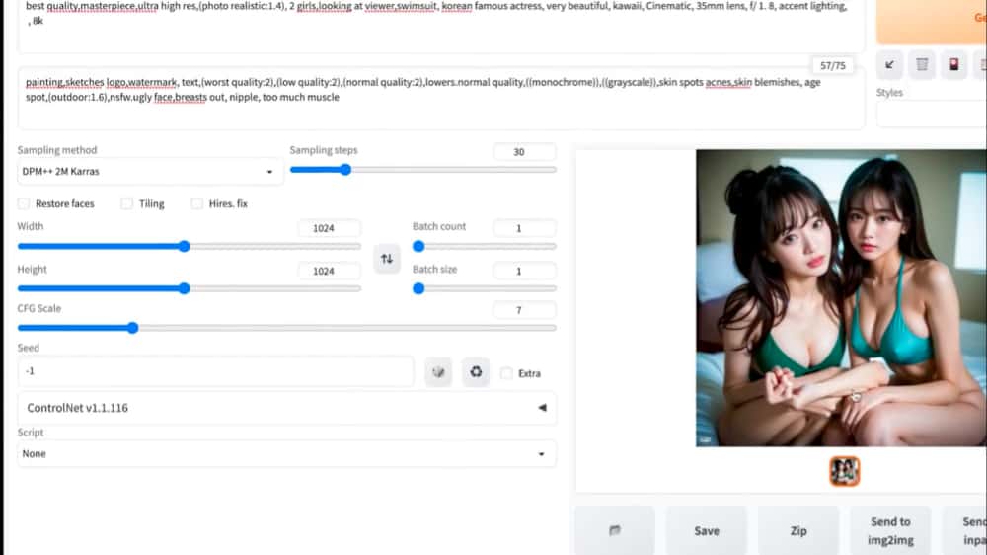Open the Styles dropdown field
987x555 pixels.
click(x=932, y=114)
